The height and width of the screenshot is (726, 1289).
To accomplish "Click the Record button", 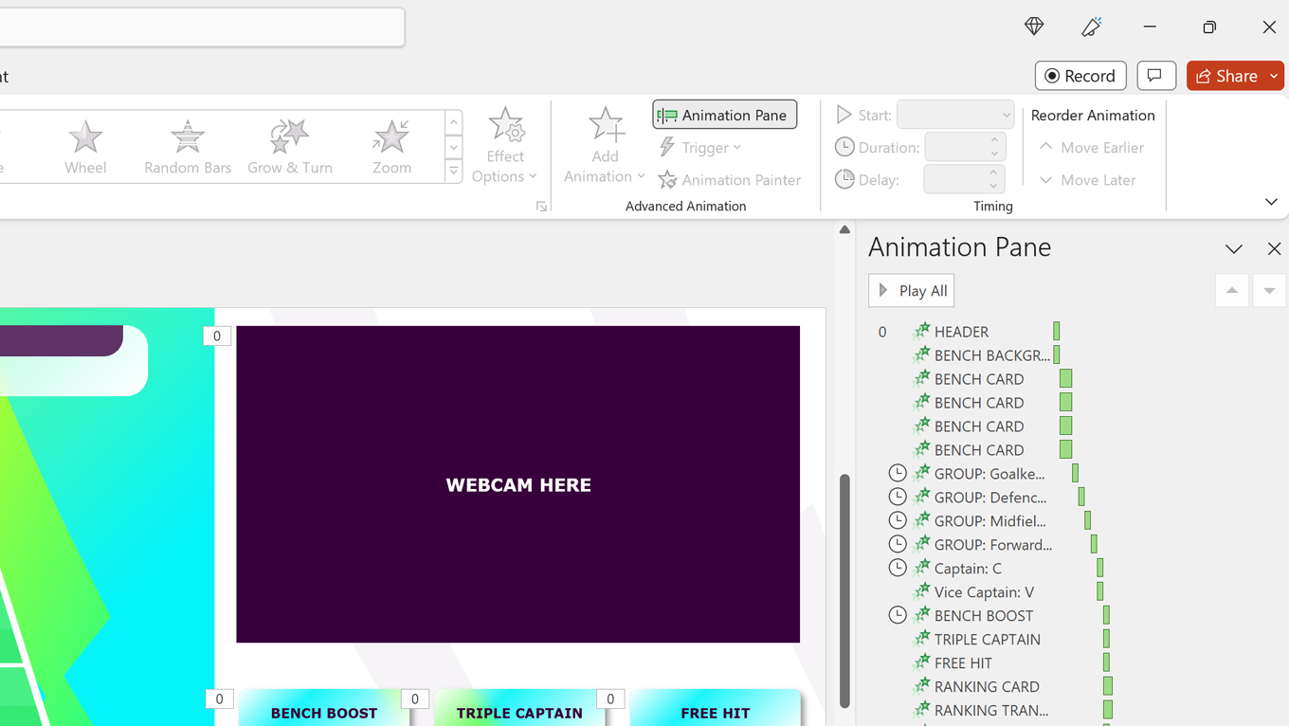I will 1080,76.
